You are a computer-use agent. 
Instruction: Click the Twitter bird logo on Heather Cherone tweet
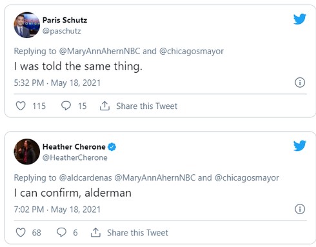(300, 146)
